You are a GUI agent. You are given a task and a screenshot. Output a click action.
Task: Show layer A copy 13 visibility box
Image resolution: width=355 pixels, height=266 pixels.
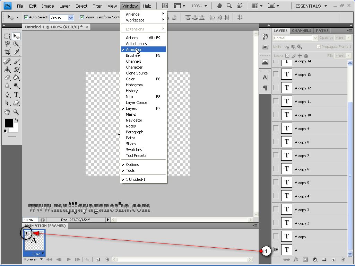[276, 74]
